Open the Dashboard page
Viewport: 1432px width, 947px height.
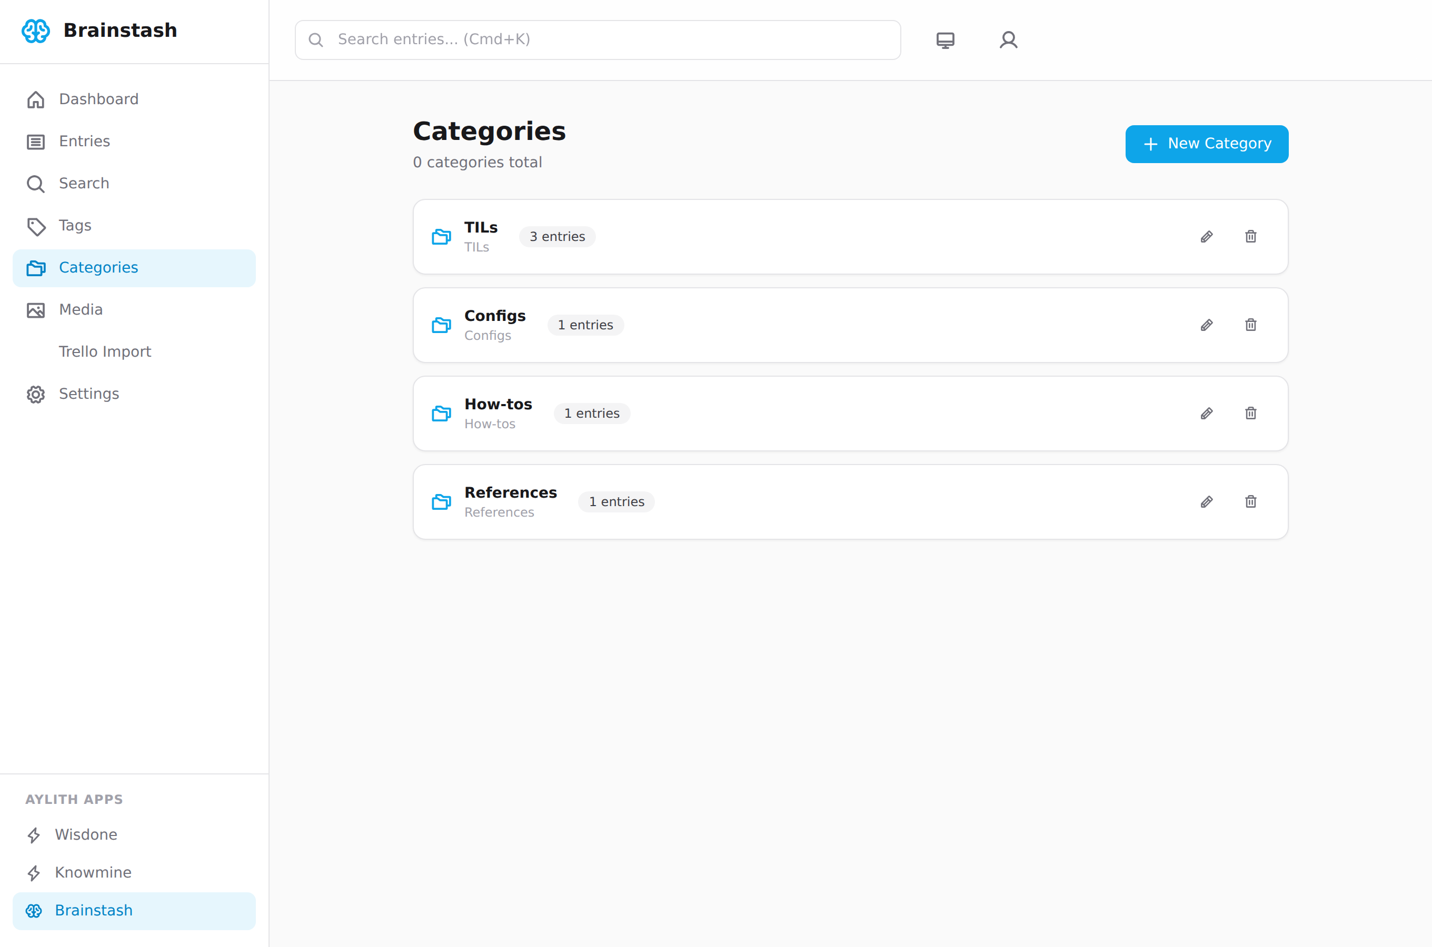coord(134,99)
